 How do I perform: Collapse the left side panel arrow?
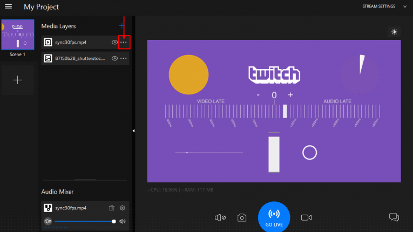point(133,131)
